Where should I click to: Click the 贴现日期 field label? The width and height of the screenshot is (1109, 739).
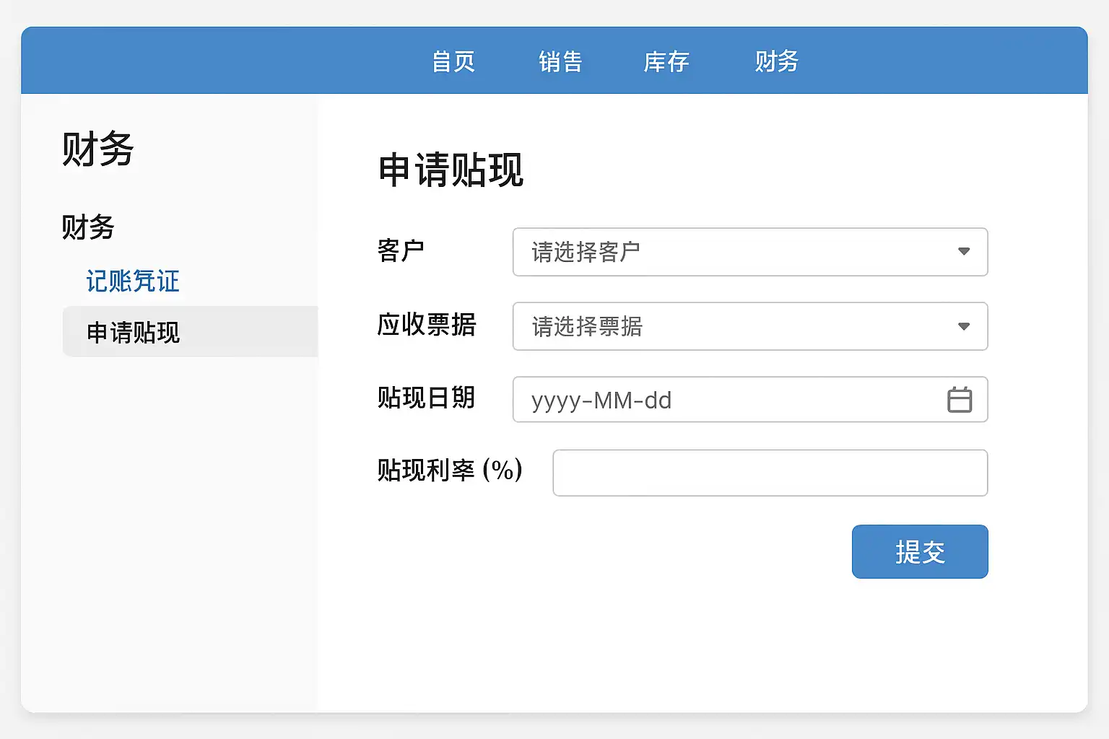click(x=426, y=398)
